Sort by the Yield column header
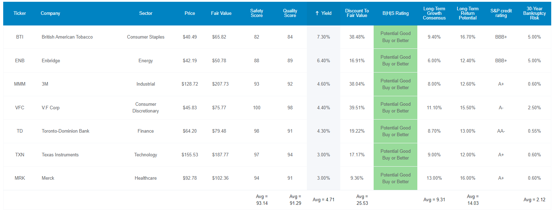This screenshot has height=214, width=553. [323, 13]
